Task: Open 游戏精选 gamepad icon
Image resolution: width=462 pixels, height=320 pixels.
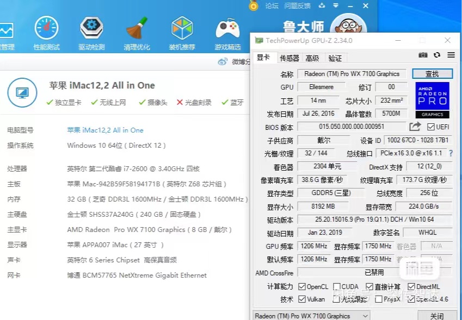Action: pos(227,29)
